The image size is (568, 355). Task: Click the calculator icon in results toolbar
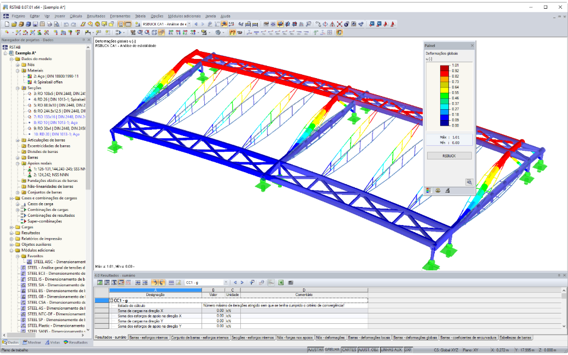pyautogui.click(x=291, y=282)
